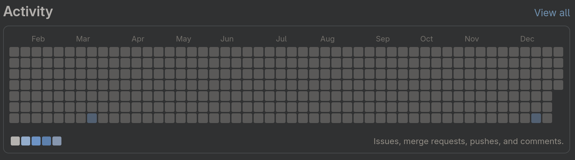Click the Sep month label
Screen dimensions: 575x160
(x=383, y=39)
